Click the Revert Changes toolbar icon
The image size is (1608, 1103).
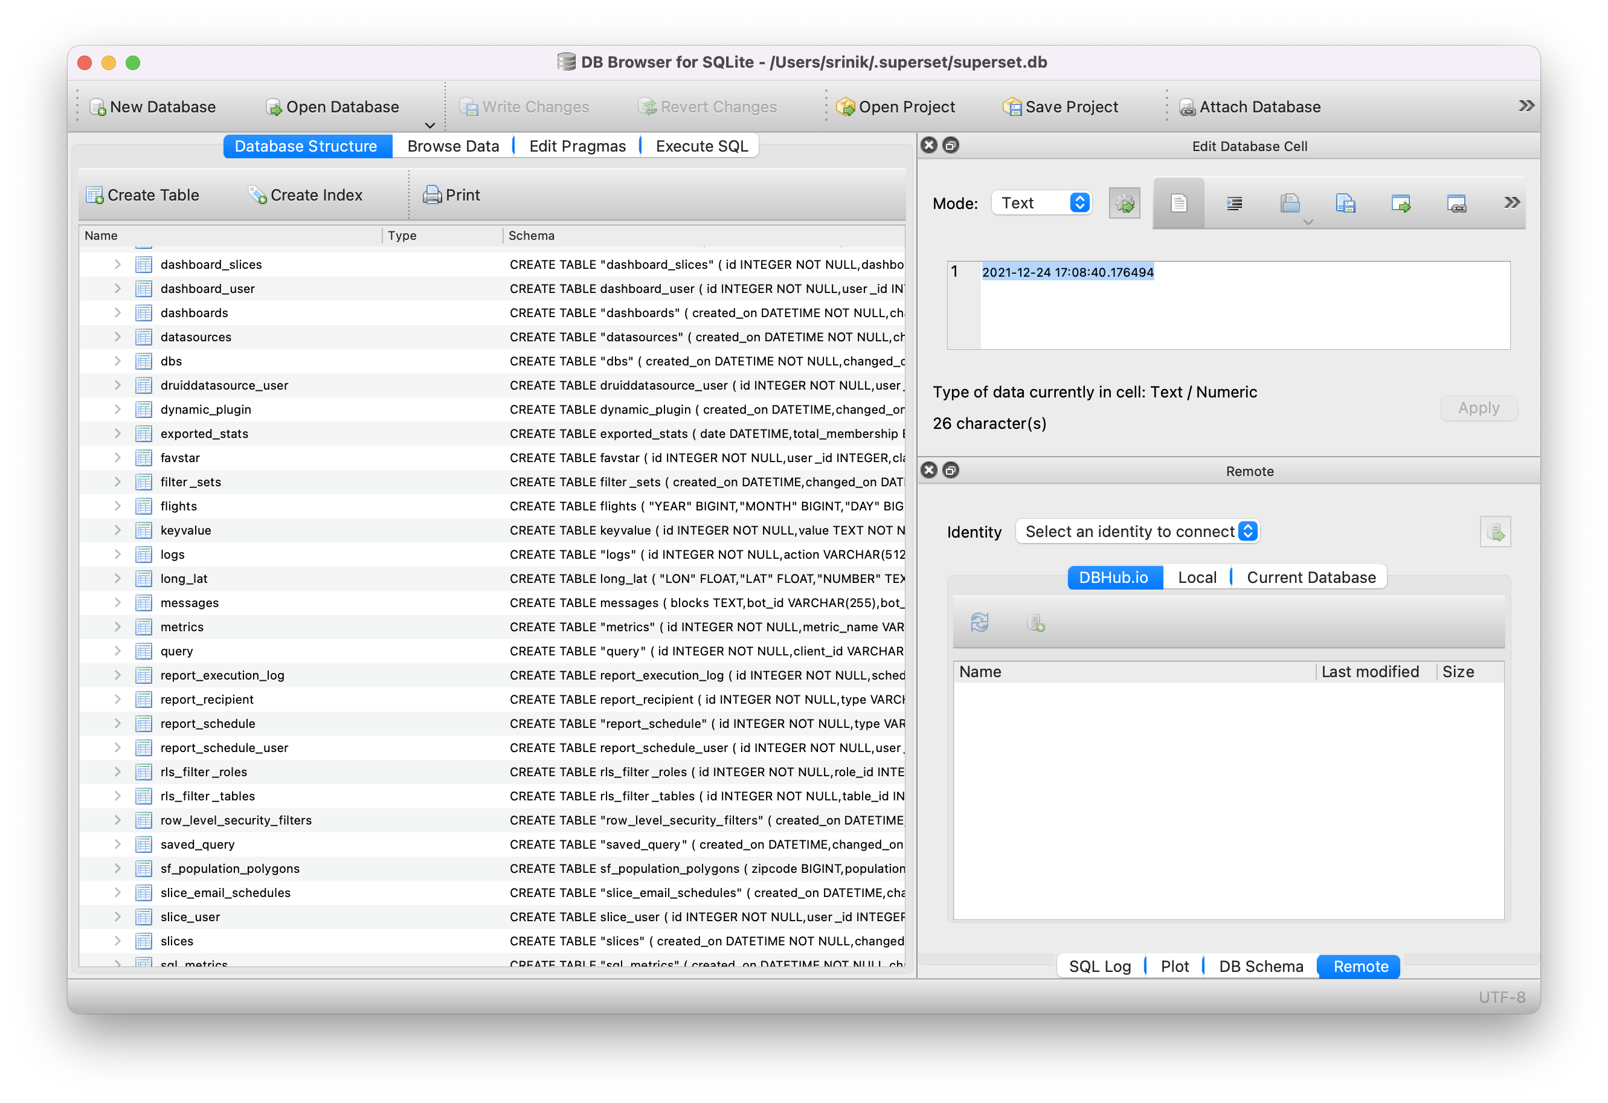point(648,108)
